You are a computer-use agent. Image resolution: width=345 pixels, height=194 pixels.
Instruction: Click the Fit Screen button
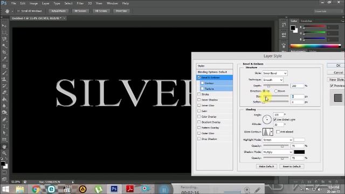pos(80,11)
